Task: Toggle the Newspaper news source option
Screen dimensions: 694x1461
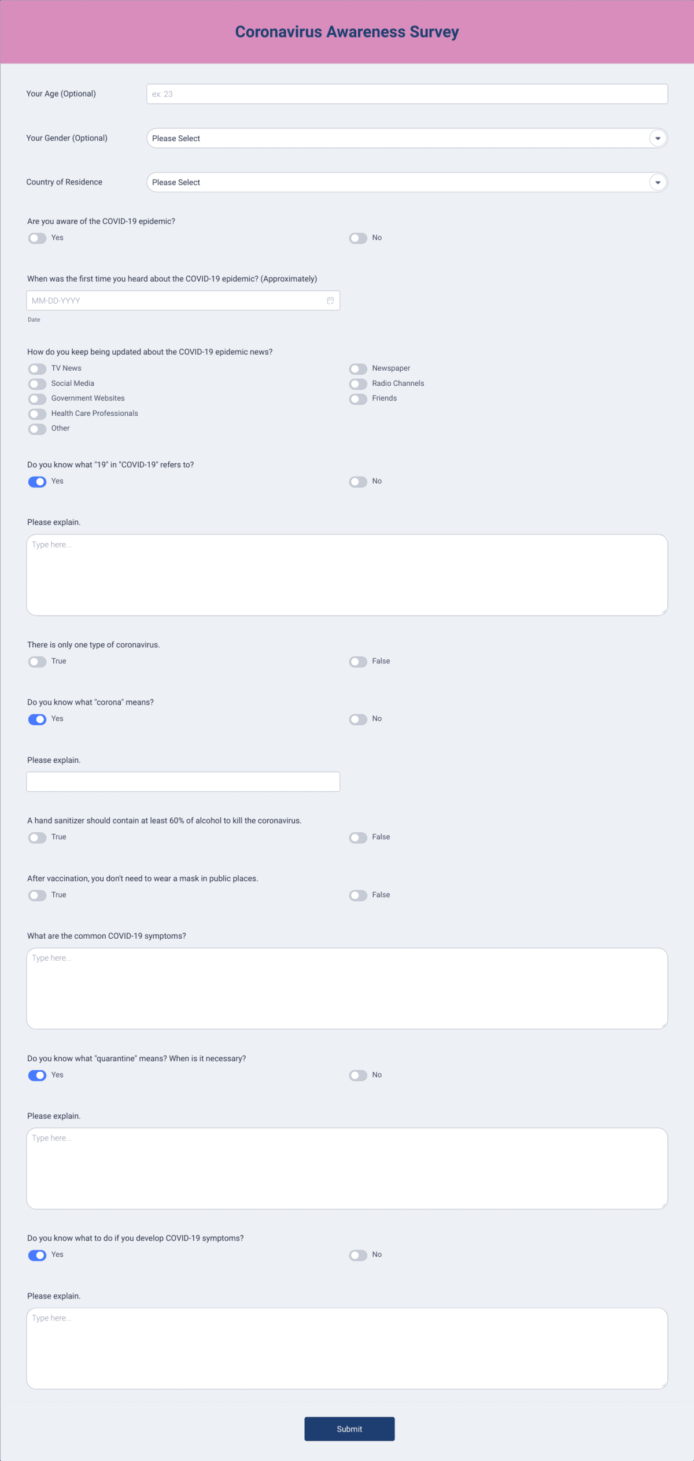Action: point(357,368)
